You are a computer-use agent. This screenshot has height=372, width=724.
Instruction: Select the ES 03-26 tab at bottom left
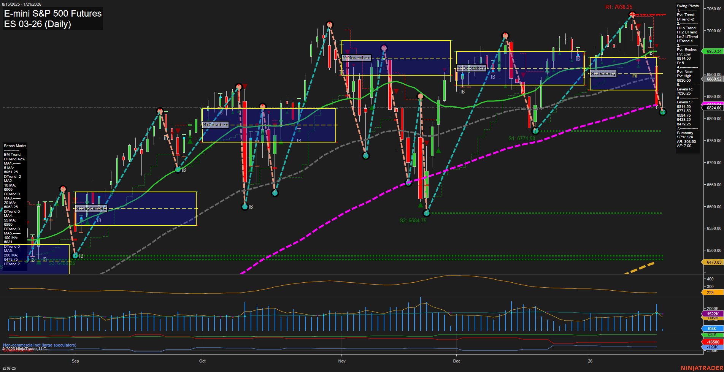10,368
